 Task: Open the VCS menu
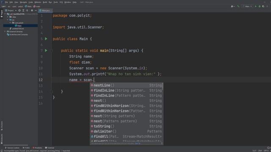pos(61,2)
